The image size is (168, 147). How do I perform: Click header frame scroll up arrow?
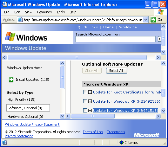tap(163, 26)
